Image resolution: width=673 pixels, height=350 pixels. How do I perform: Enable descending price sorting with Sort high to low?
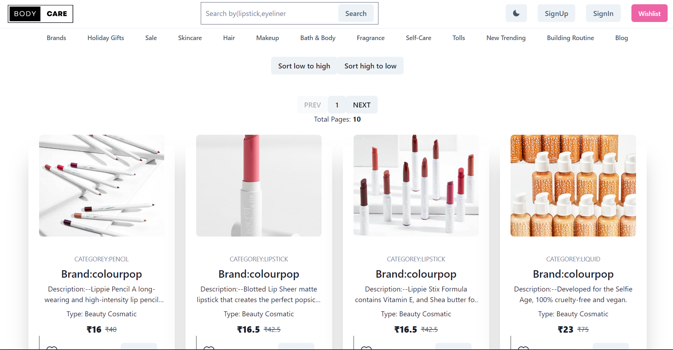click(x=370, y=66)
